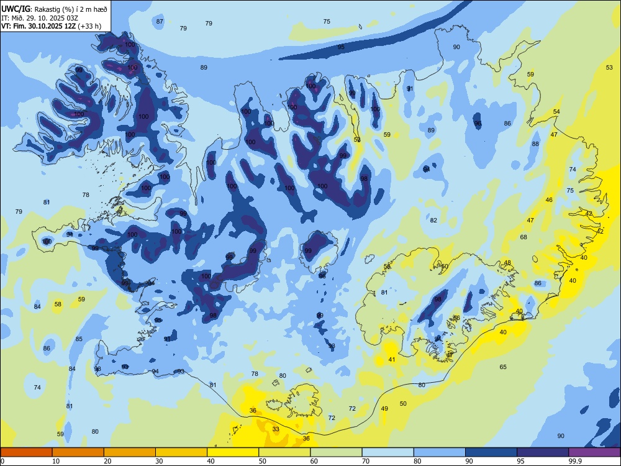This screenshot has height=466, width=621.
Task: Click the 'VT: Fim. 30.10.2025 12Z (+33 h)' line
Action: (x=51, y=26)
